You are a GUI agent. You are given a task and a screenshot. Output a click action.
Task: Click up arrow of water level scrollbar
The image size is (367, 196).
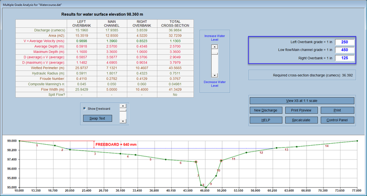(x=215, y=46)
